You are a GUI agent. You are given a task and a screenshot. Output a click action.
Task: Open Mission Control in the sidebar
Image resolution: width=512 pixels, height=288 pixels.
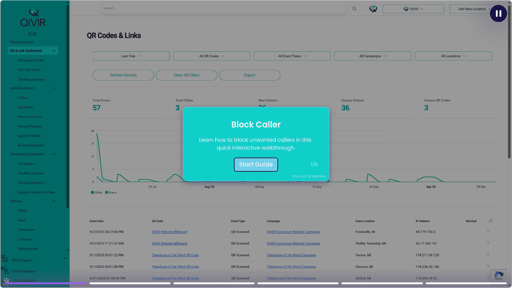click(22, 42)
